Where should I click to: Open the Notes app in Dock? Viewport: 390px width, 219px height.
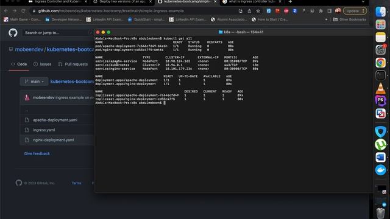coord(380,37)
